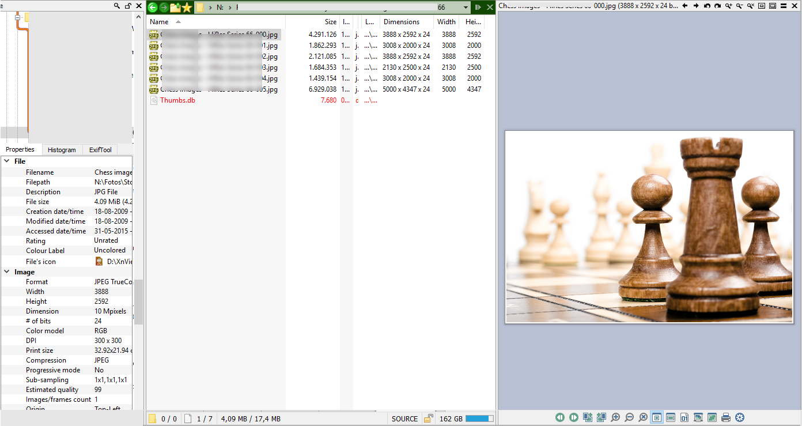Click the JPG icon of the 2130 x 2500 file

pos(153,67)
